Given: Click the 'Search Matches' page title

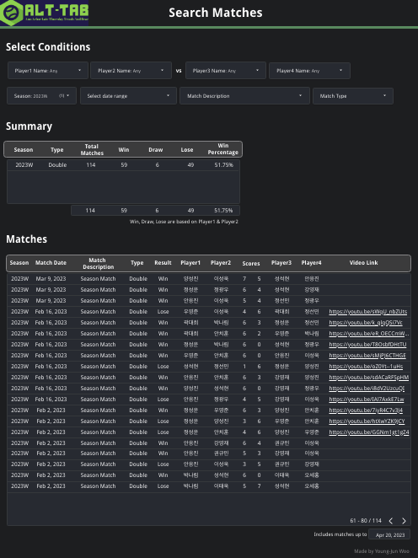Looking at the screenshot, I should pos(216,13).
